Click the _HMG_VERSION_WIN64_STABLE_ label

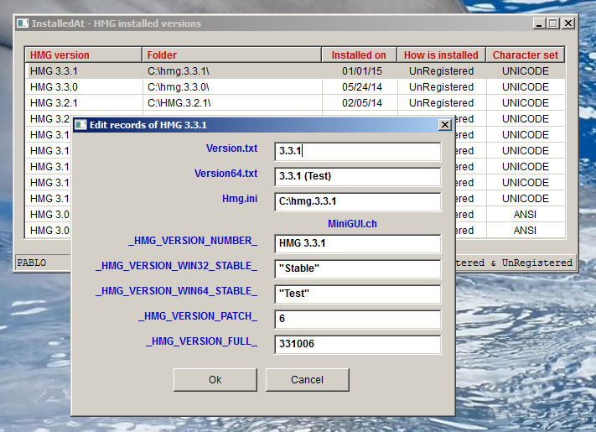click(x=177, y=291)
